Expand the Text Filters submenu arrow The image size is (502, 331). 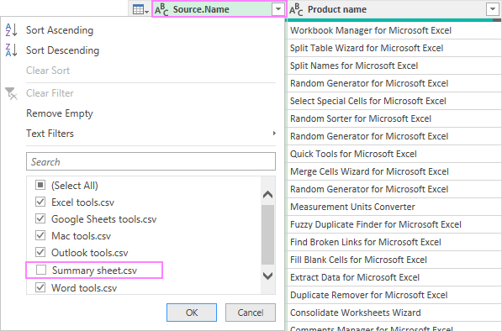pyautogui.click(x=274, y=133)
